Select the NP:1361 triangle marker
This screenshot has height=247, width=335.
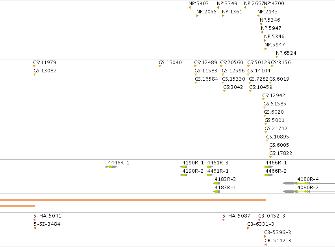pyautogui.click(x=223, y=16)
